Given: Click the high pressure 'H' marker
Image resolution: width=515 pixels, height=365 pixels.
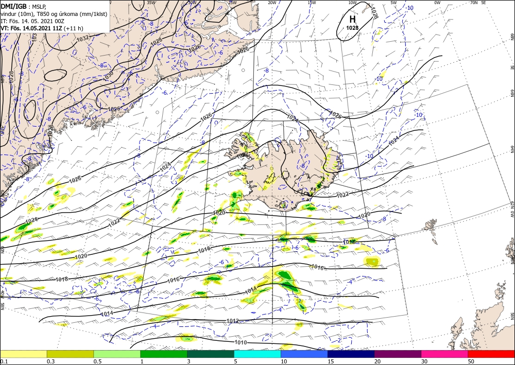Looking at the screenshot, I should (x=352, y=19).
